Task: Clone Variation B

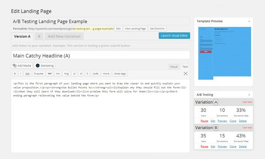Action: coord(233,147)
